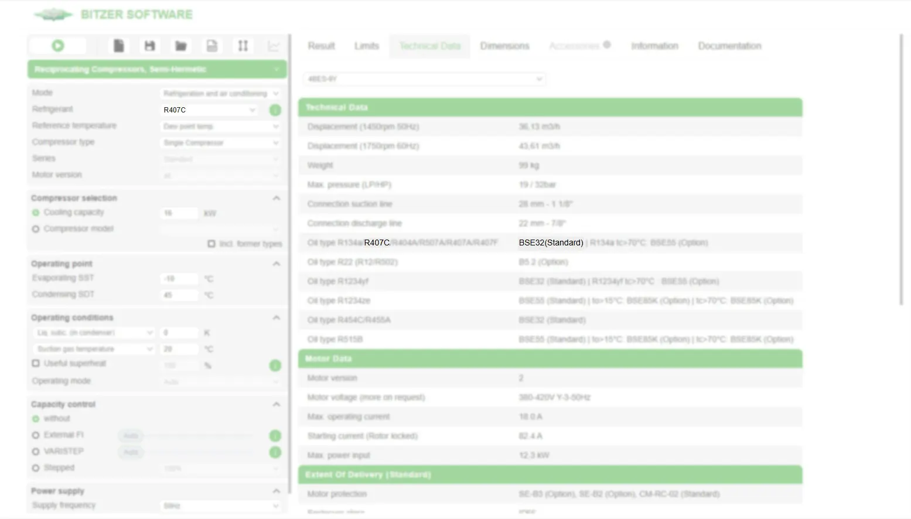Toggle the Auto switch for VARISTEP

click(131, 452)
